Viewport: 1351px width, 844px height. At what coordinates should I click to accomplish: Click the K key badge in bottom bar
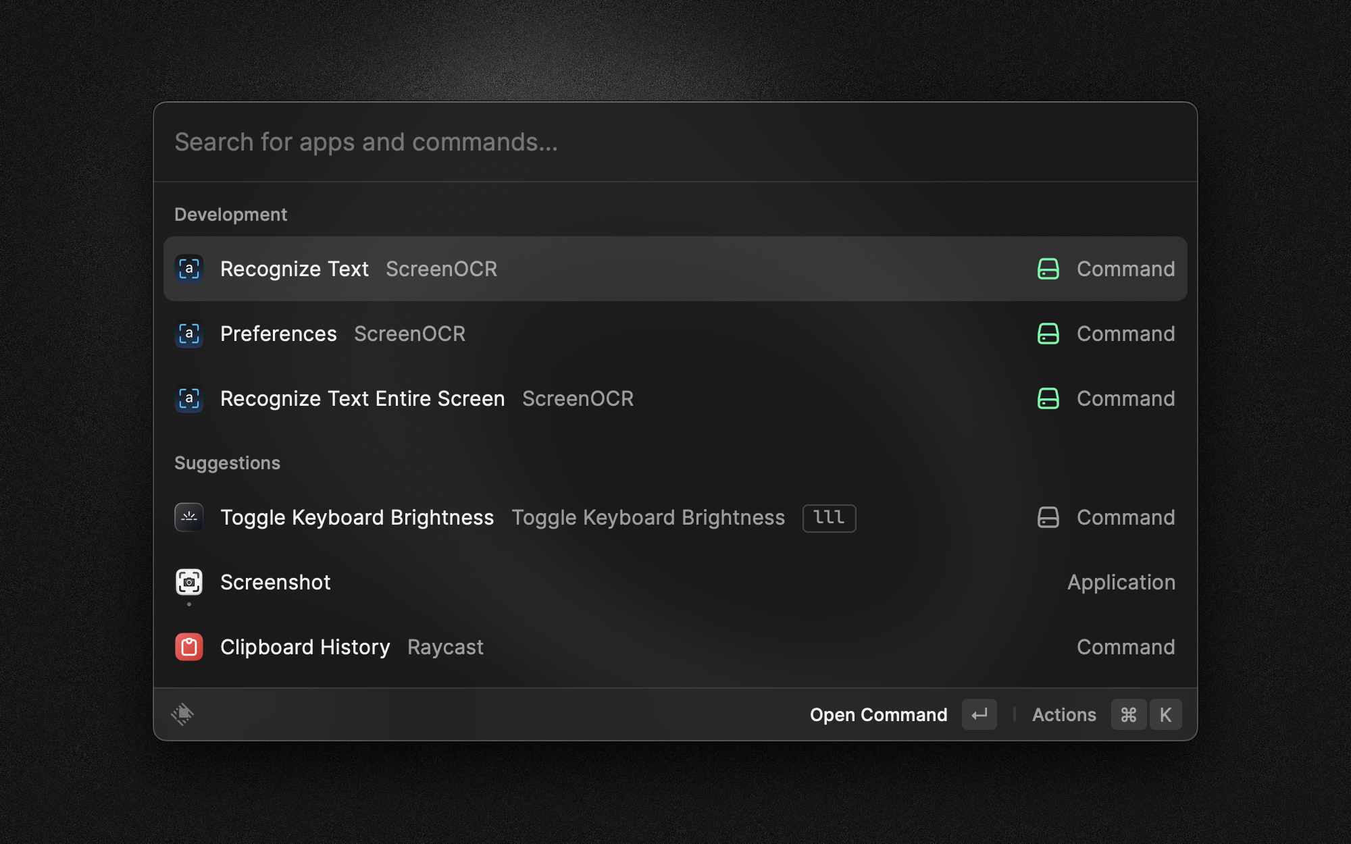[x=1166, y=714]
